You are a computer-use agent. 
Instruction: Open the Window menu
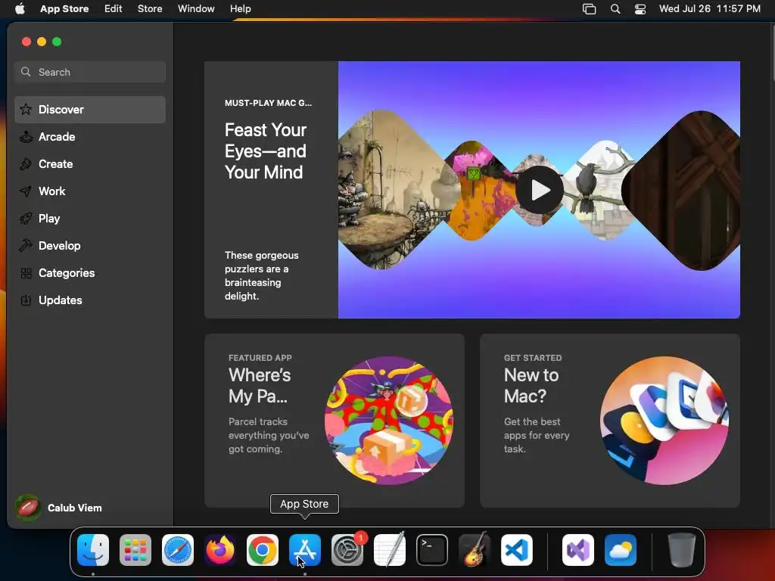click(196, 9)
